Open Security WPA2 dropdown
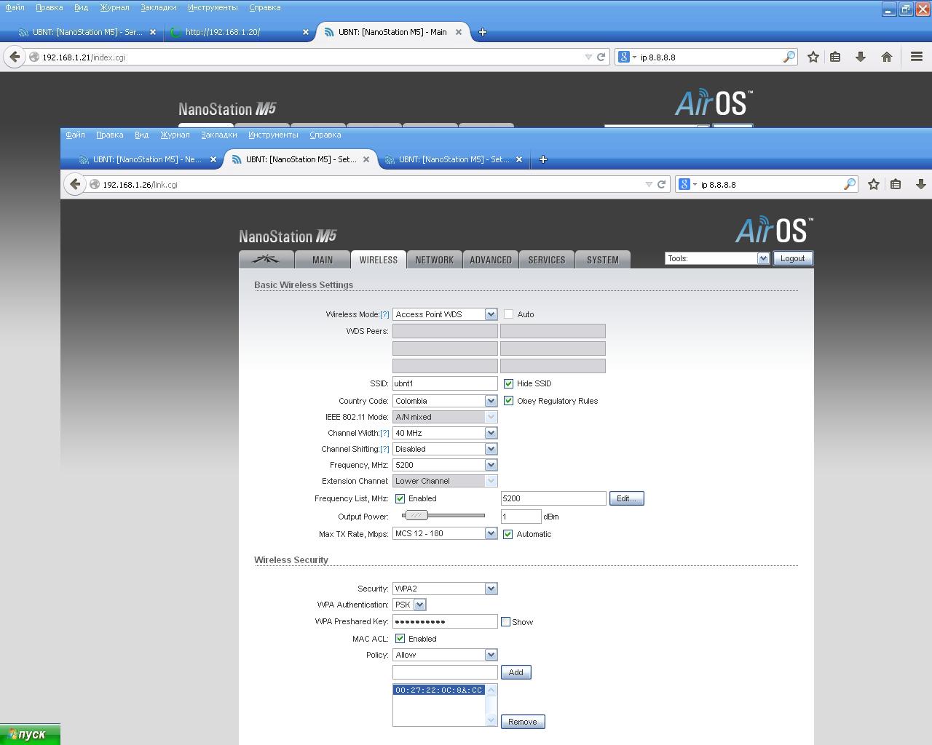 point(445,589)
